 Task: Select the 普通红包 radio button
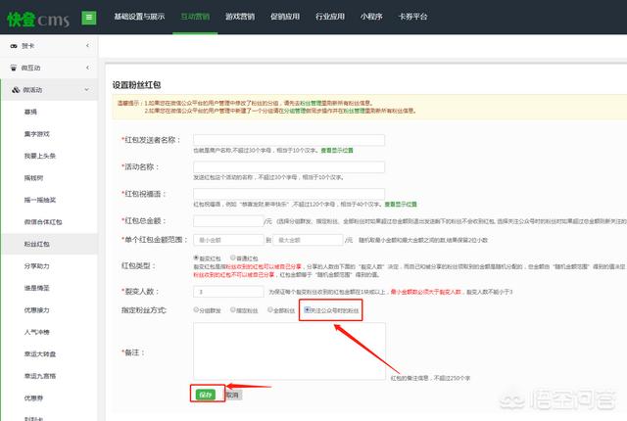coord(235,257)
